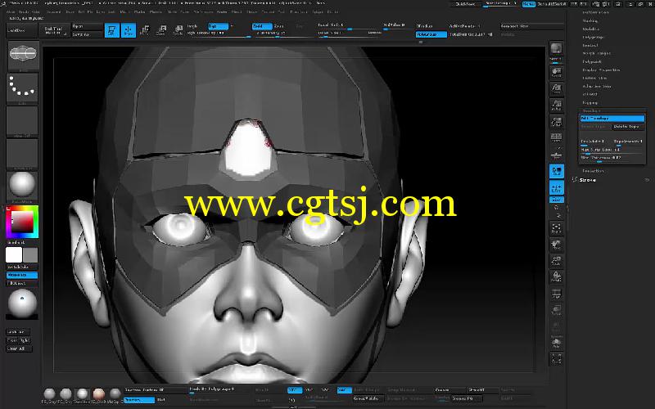Screen dimensions: 655x409
Task: Click the BPR render icon
Action: coord(556,50)
